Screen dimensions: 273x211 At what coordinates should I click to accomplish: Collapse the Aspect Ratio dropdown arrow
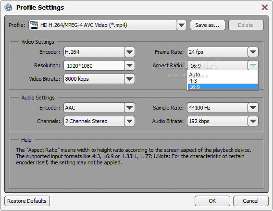[x=253, y=65]
